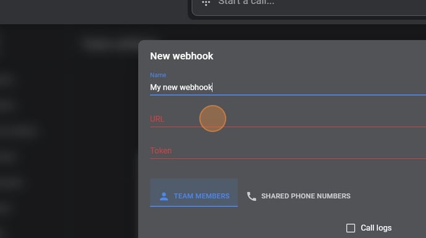Enable the Call logs checkbox
426x238 pixels.
(x=350, y=228)
